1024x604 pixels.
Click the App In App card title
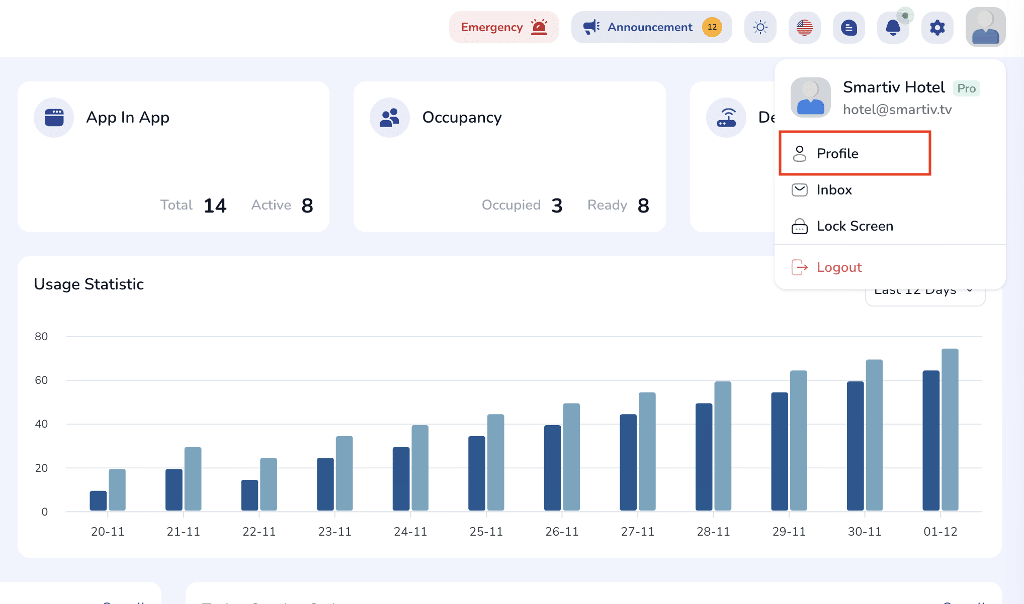[128, 118]
